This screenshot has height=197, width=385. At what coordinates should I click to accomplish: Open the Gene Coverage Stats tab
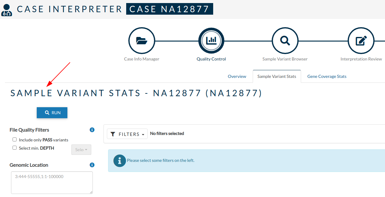coord(326,76)
